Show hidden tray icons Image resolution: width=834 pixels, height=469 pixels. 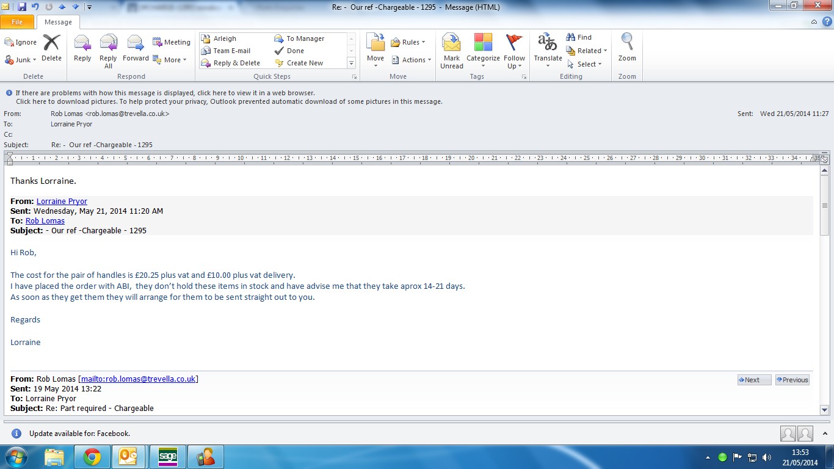(x=708, y=457)
